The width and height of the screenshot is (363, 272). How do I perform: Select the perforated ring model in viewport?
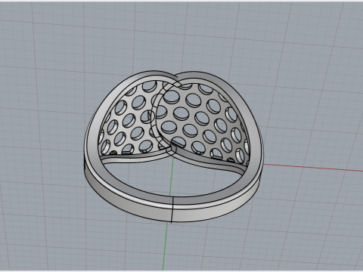click(x=173, y=147)
